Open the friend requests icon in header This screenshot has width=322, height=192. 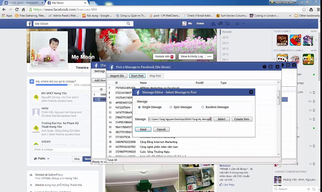[x=213, y=23]
